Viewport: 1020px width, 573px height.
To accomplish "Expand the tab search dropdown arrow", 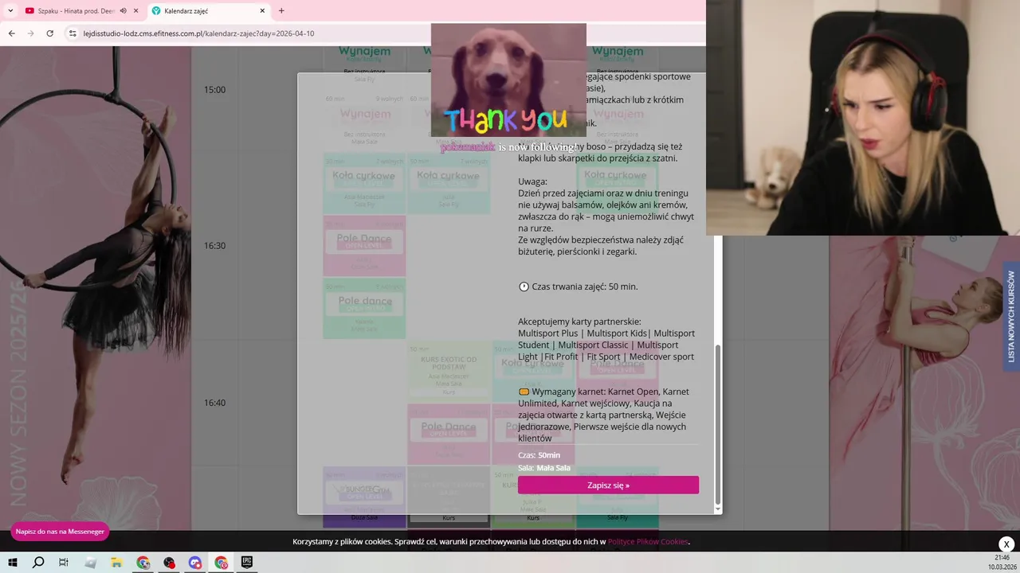I will pos(10,11).
